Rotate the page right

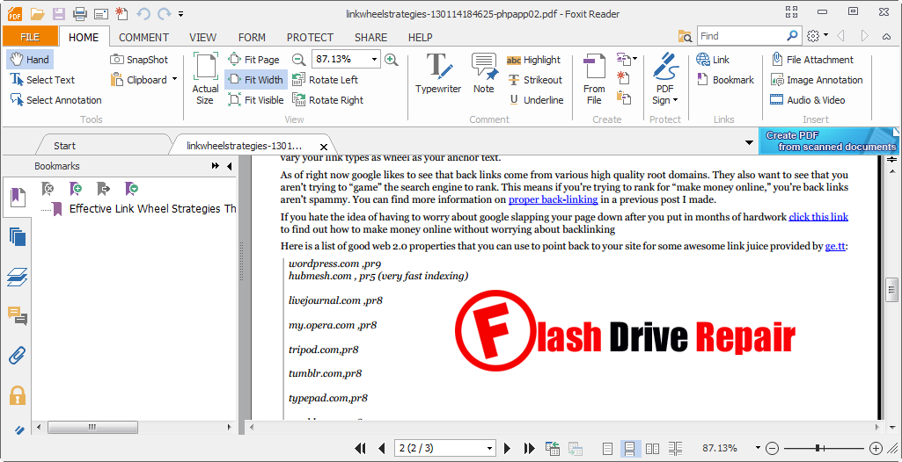pos(328,100)
